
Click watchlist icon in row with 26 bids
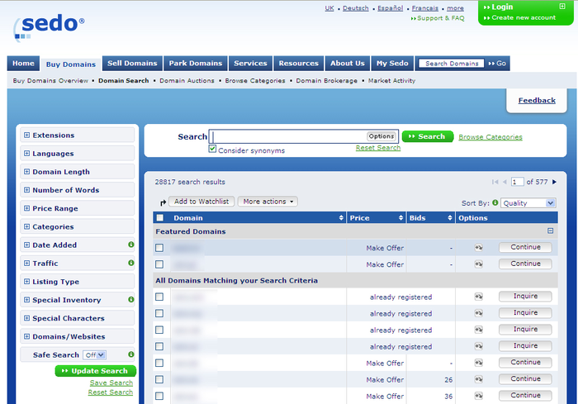coord(478,379)
